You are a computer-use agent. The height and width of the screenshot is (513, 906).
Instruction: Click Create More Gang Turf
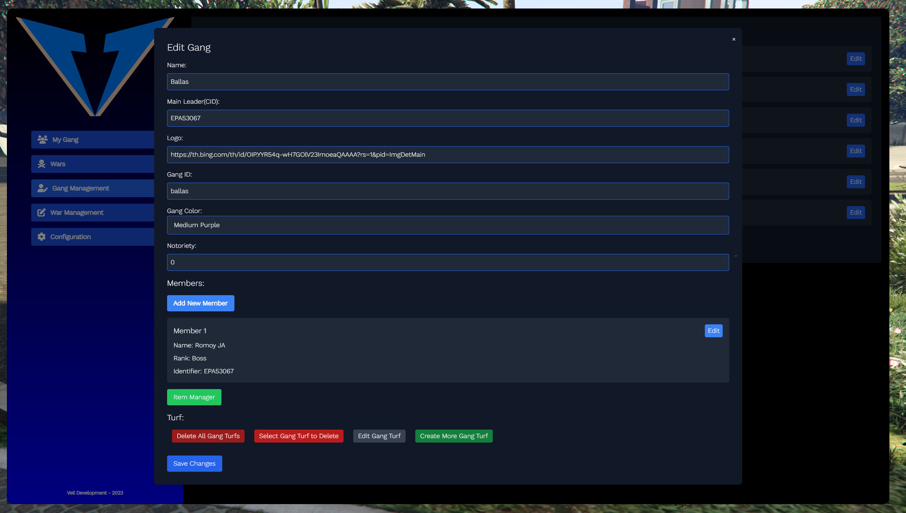[453, 436]
